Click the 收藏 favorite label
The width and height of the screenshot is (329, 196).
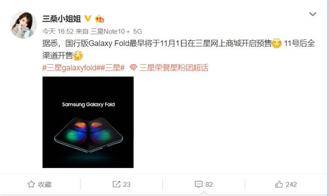click(x=45, y=184)
